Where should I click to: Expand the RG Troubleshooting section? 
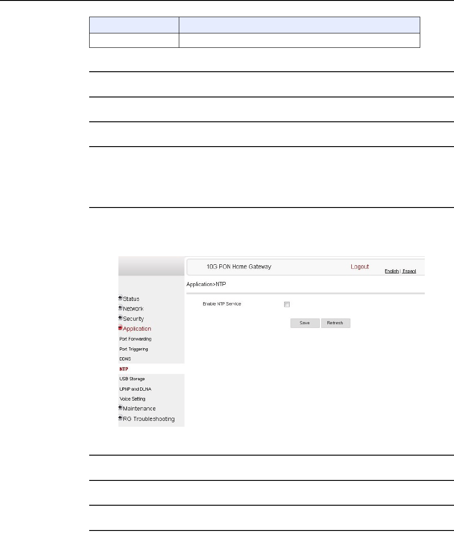coord(149,419)
